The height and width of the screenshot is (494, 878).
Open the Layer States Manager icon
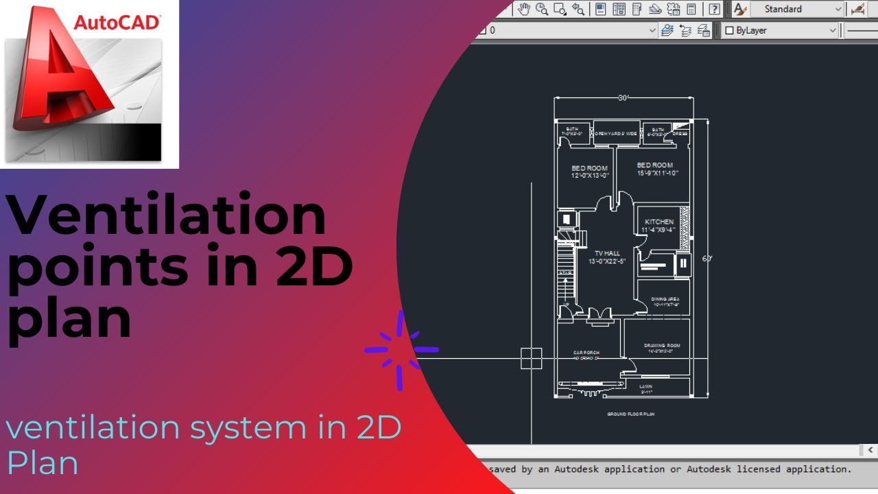703,30
